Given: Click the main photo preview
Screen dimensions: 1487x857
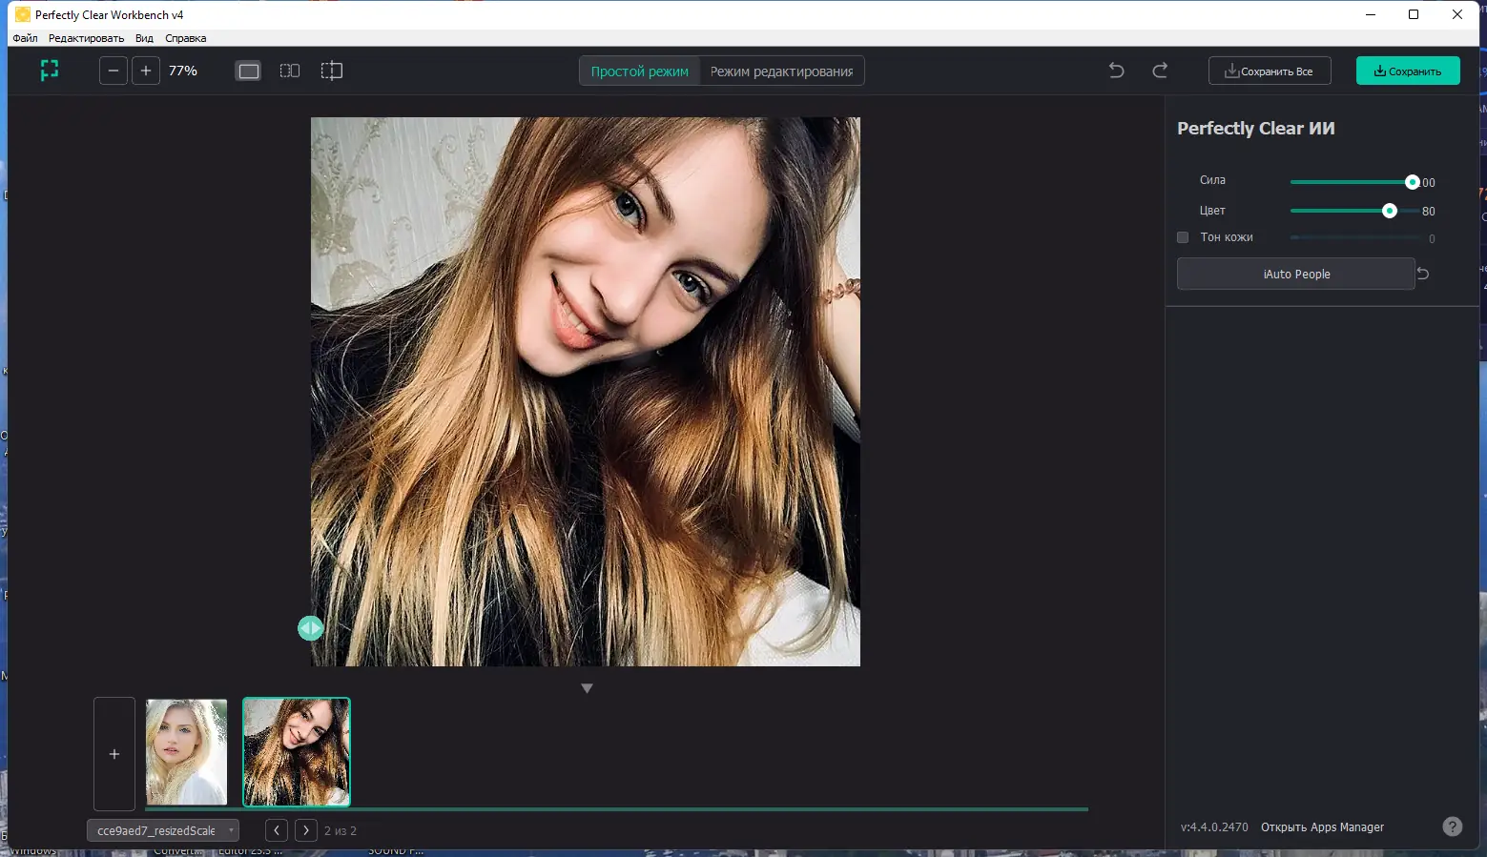Looking at the screenshot, I should (x=586, y=392).
